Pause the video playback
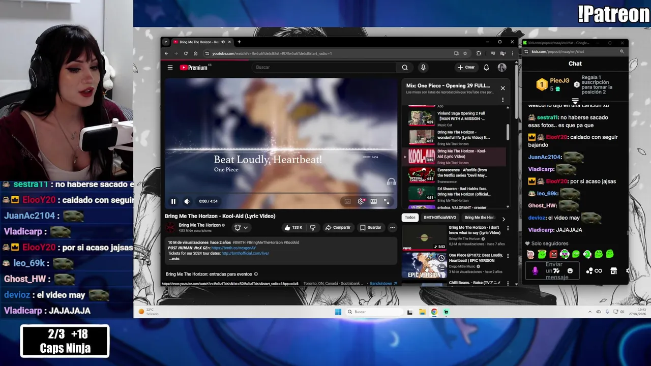This screenshot has width=651, height=366. click(x=173, y=201)
